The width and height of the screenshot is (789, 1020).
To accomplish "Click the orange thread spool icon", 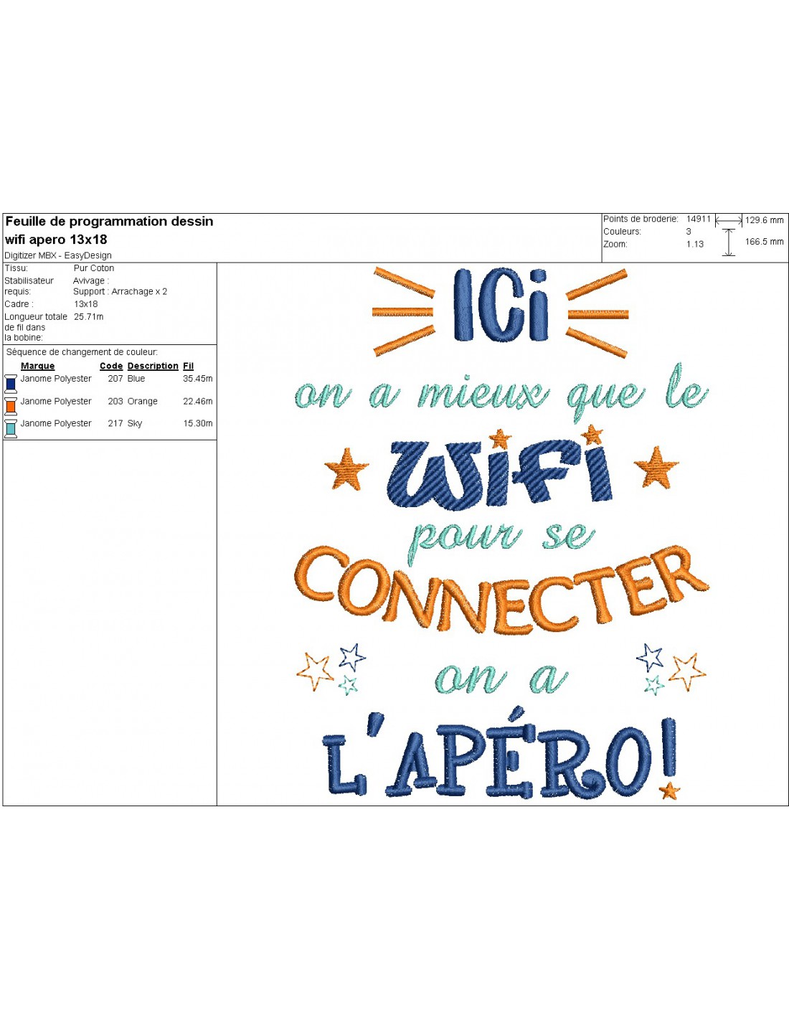I will [11, 405].
